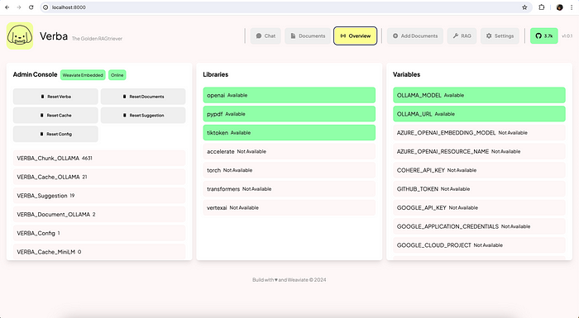Go back in browser history
This screenshot has height=318, width=579.
(x=7, y=7)
